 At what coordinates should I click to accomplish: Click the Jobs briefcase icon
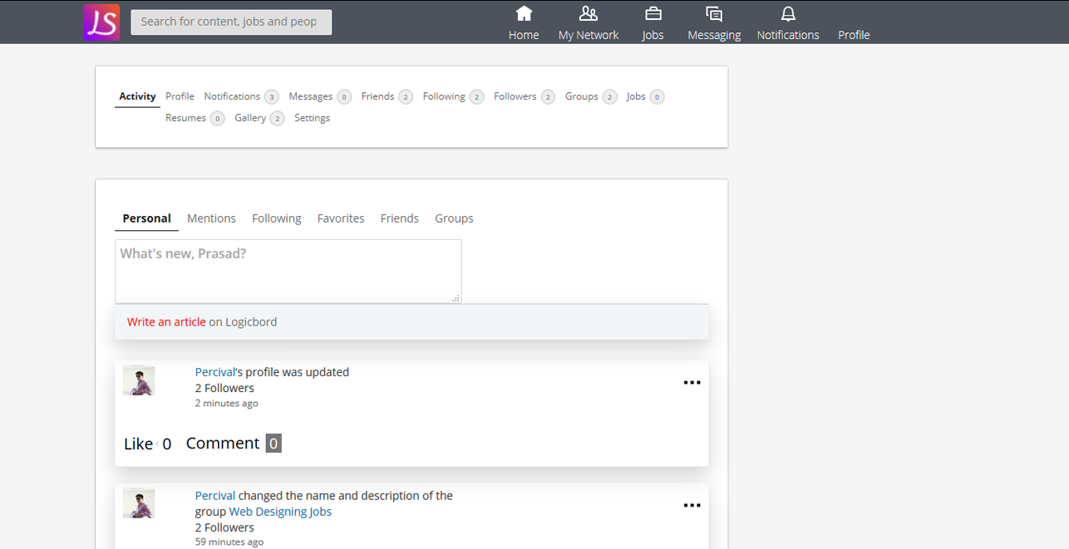pyautogui.click(x=653, y=13)
